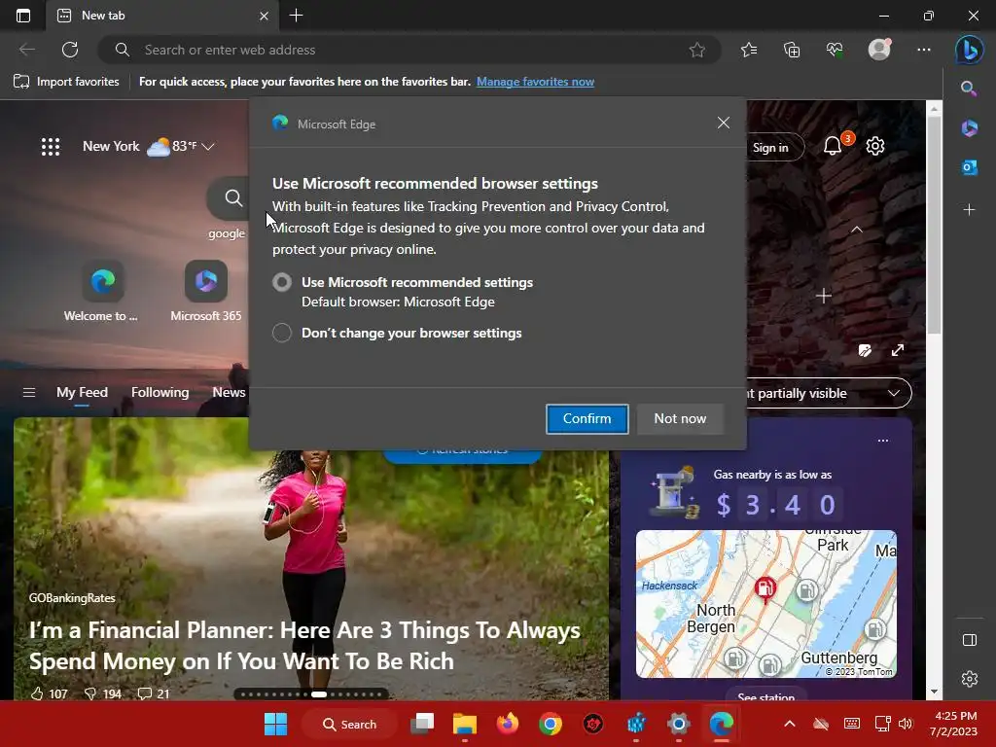Screen dimensions: 996x747
Task: Switch to the My Feed tab
Action: point(82,393)
